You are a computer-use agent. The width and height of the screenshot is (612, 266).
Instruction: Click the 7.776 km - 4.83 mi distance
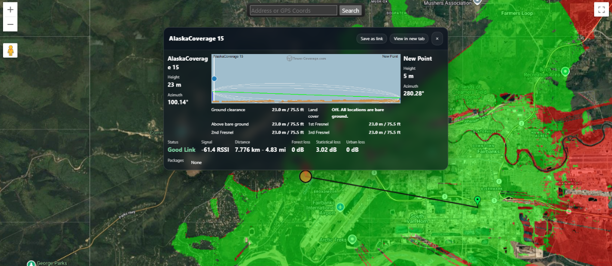[260, 150]
